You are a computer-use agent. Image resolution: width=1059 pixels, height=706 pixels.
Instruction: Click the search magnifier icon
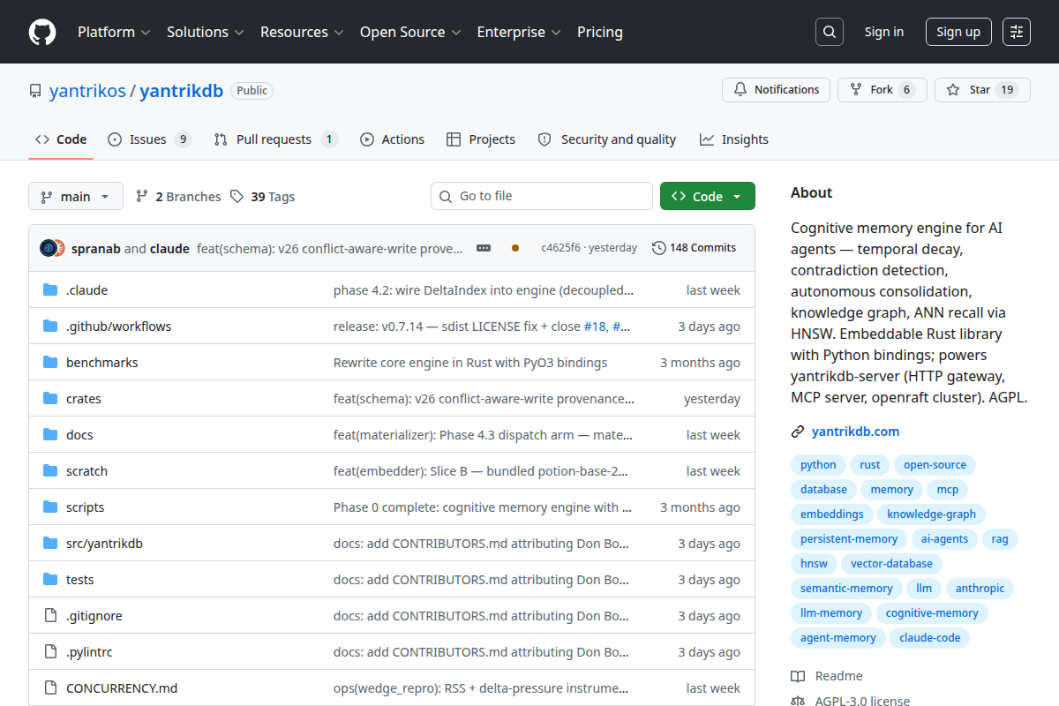click(829, 32)
